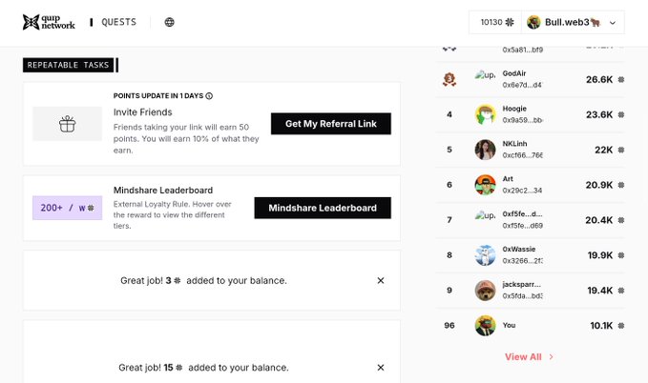Click the rank 3 medal icon
This screenshot has width=648, height=383.
point(449,79)
